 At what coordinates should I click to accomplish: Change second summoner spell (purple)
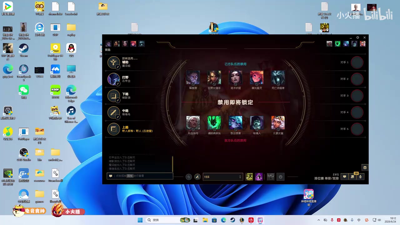point(259,177)
